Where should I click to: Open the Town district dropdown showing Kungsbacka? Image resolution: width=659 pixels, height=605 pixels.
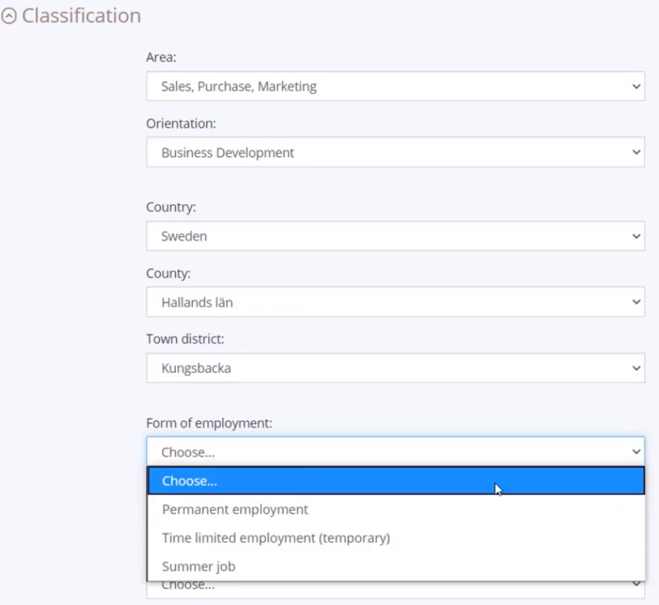coord(396,368)
